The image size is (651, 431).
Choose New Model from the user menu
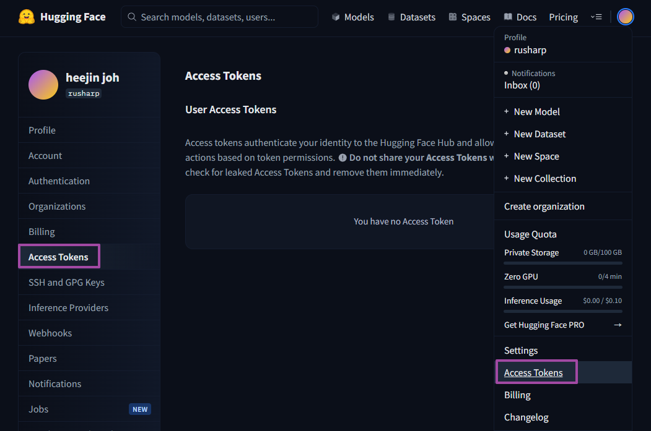tap(563, 111)
